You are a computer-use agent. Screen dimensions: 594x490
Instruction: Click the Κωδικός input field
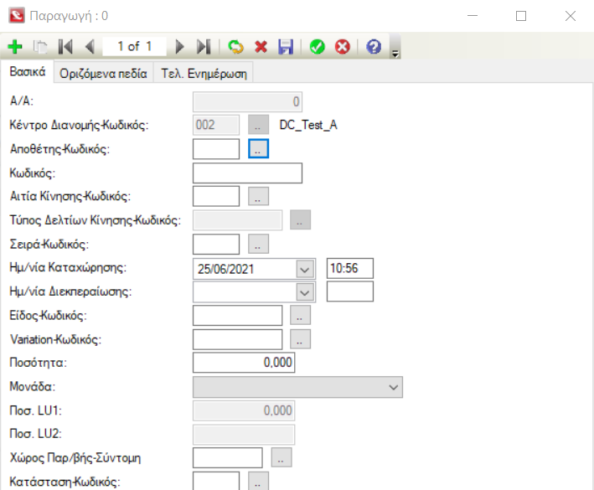click(x=247, y=173)
